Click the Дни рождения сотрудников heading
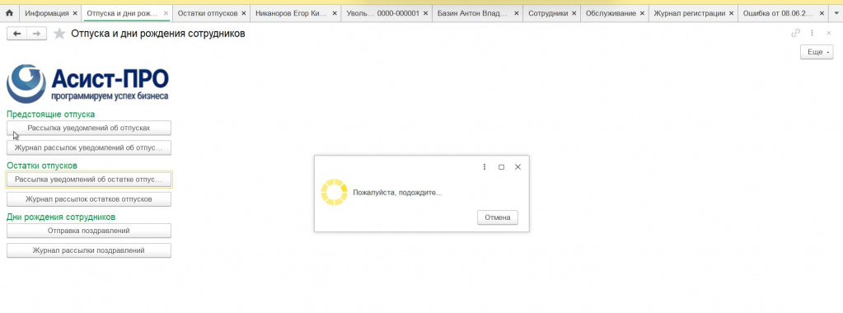The height and width of the screenshot is (313, 843). click(61, 217)
